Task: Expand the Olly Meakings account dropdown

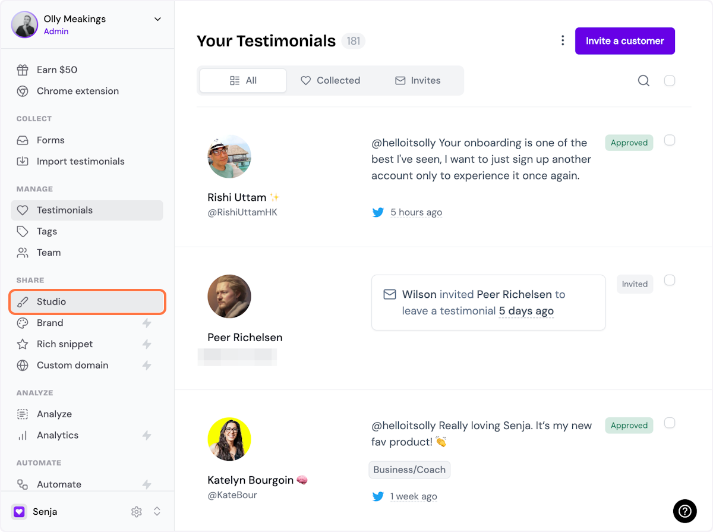Action: [x=157, y=19]
